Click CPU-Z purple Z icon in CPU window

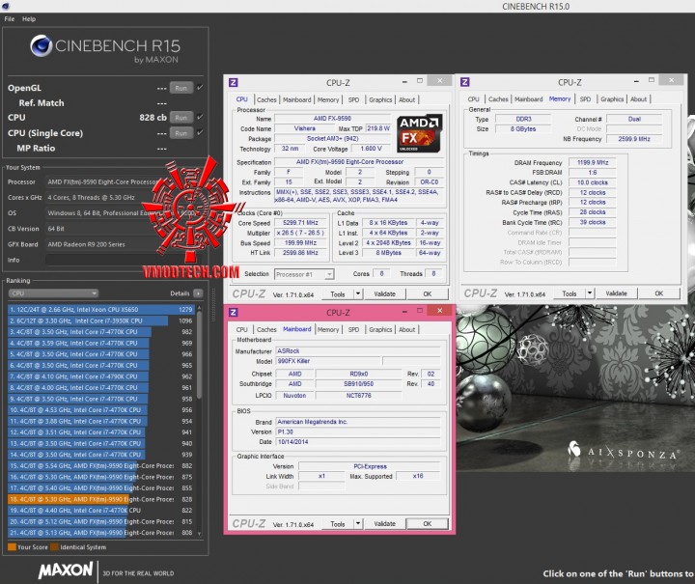point(234,82)
